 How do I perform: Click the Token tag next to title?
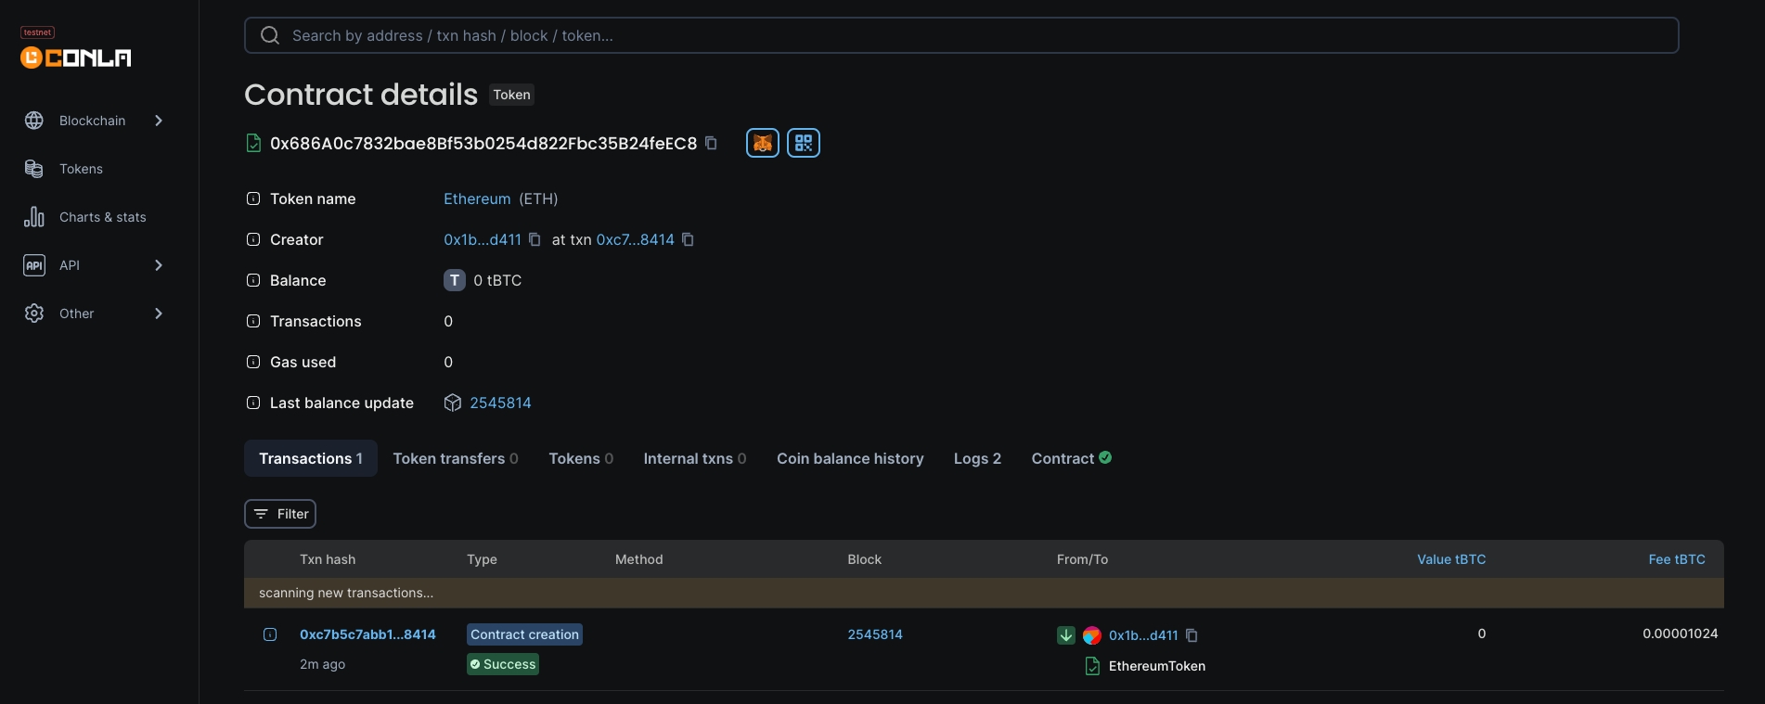511,95
